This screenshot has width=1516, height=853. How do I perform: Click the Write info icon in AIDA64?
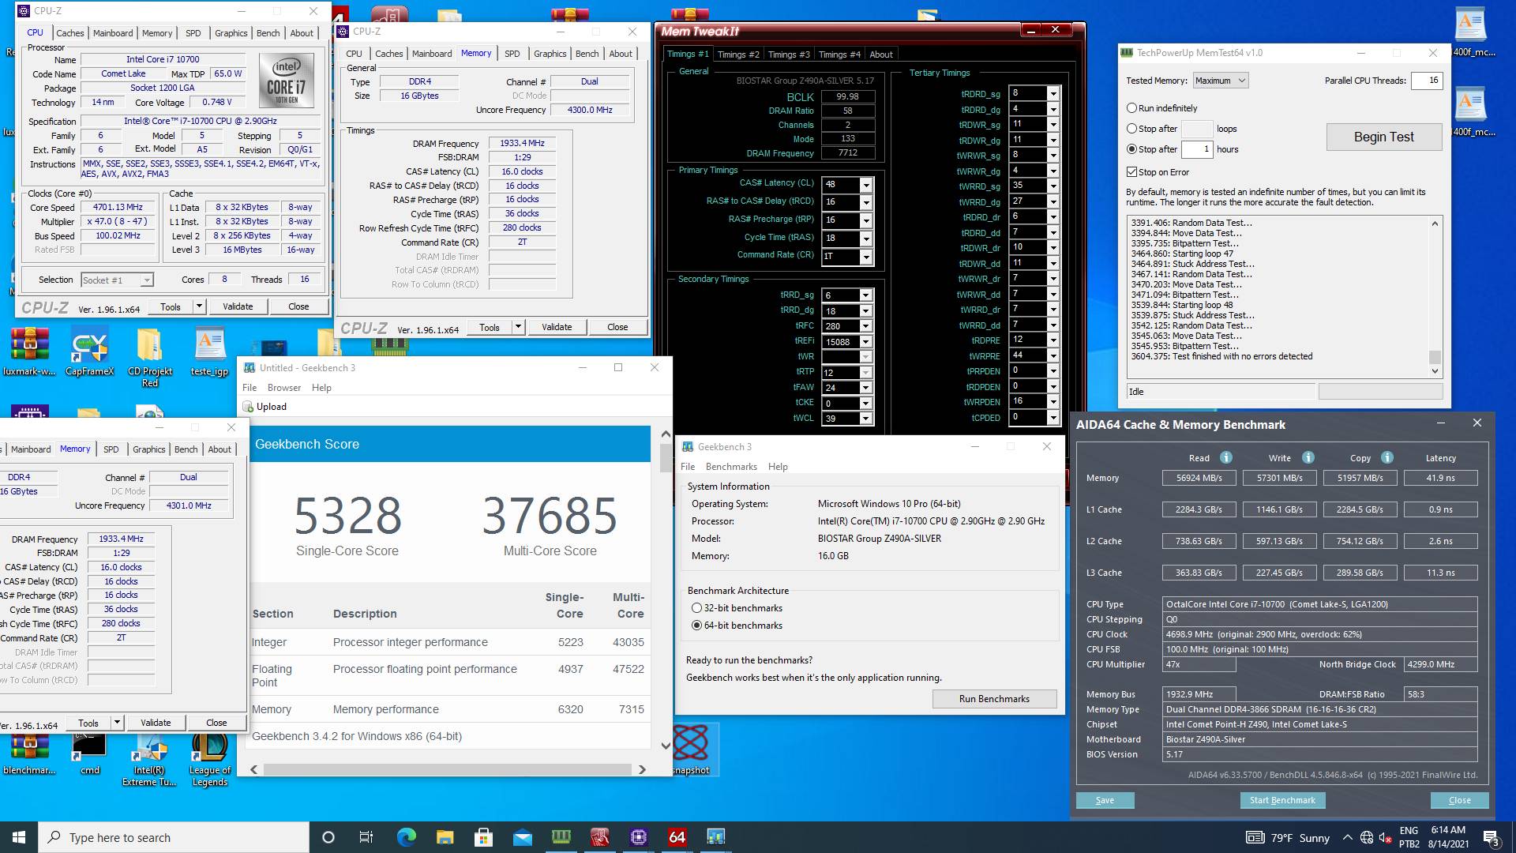(1308, 457)
